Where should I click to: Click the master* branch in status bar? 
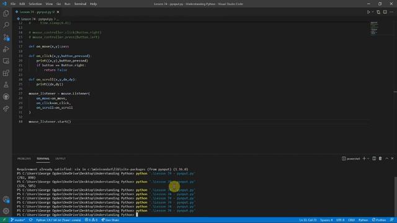coord(18,220)
